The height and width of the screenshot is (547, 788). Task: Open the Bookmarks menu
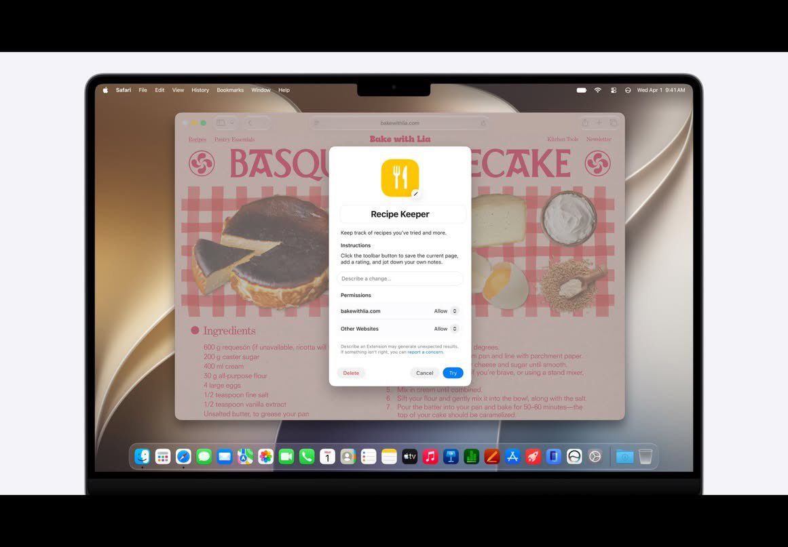pyautogui.click(x=230, y=90)
